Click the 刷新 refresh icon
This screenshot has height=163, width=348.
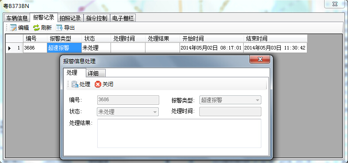coord(36,28)
